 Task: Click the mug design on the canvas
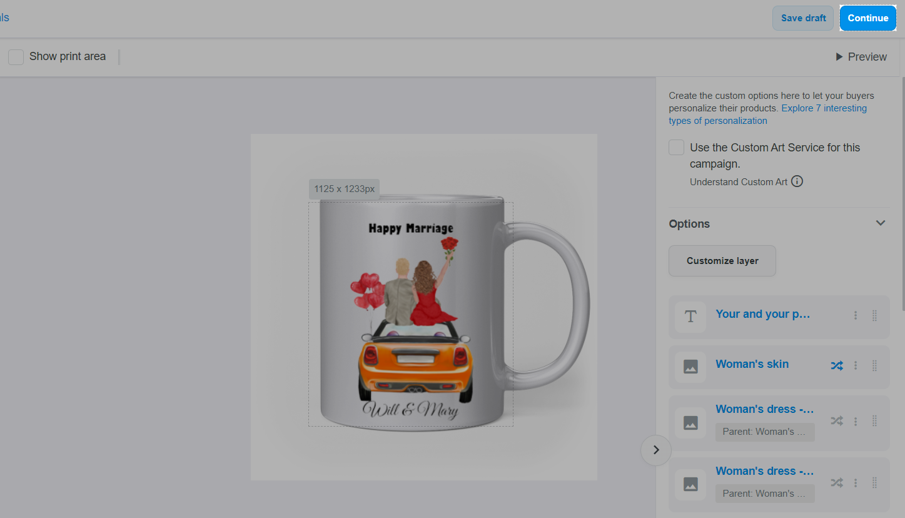(x=411, y=313)
